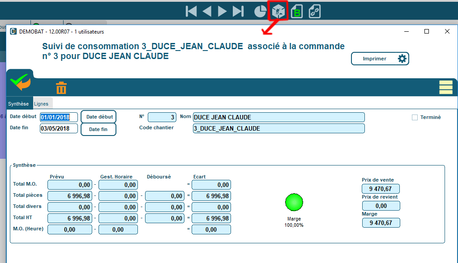The width and height of the screenshot is (458, 263).
Task: Click the Imprimer button
Action: pyautogui.click(x=380, y=59)
